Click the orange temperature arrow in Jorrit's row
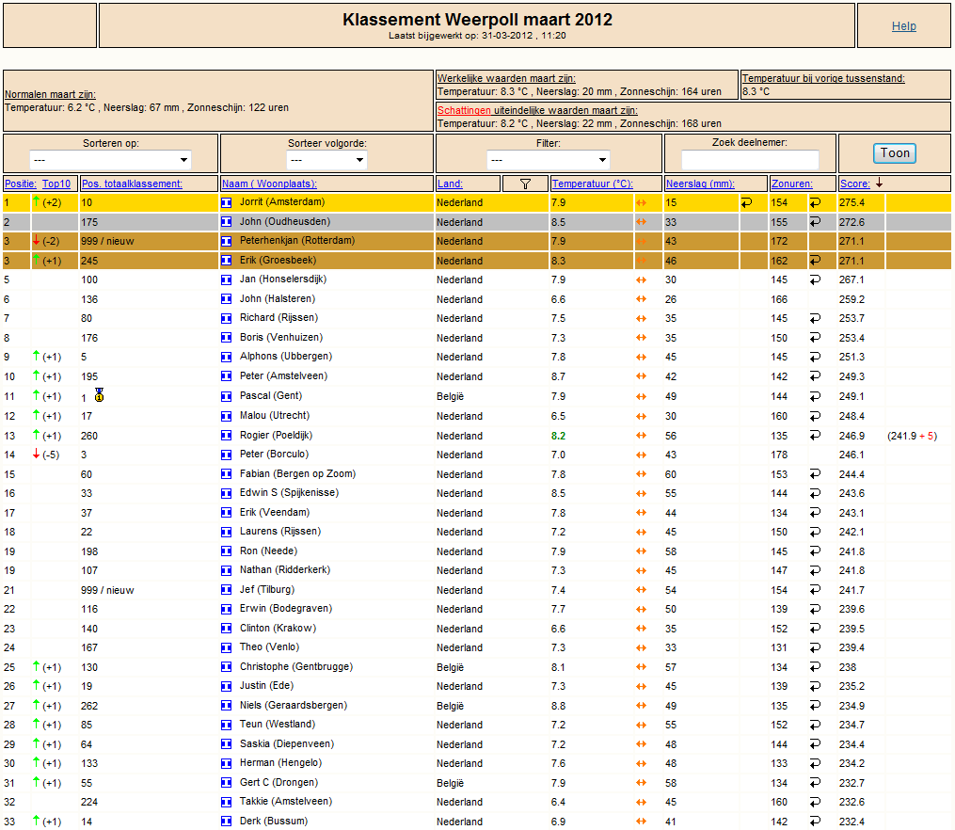The image size is (955, 830). 641,202
